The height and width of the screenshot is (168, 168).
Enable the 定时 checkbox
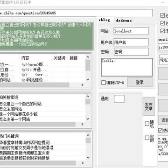(147, 138)
